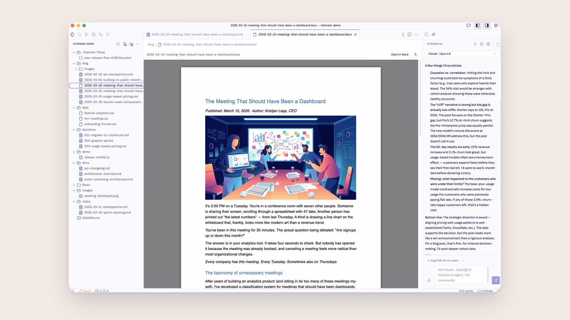The height and width of the screenshot is (320, 570).
Task: Open explorer more actions ellipsis menu
Action: click(138, 44)
